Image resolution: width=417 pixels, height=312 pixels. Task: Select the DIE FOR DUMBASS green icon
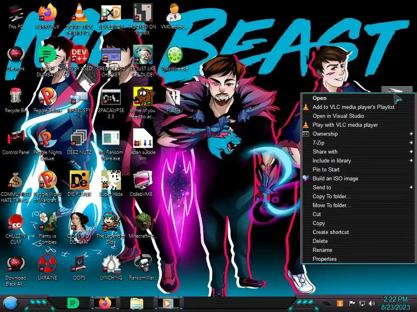pos(47,61)
